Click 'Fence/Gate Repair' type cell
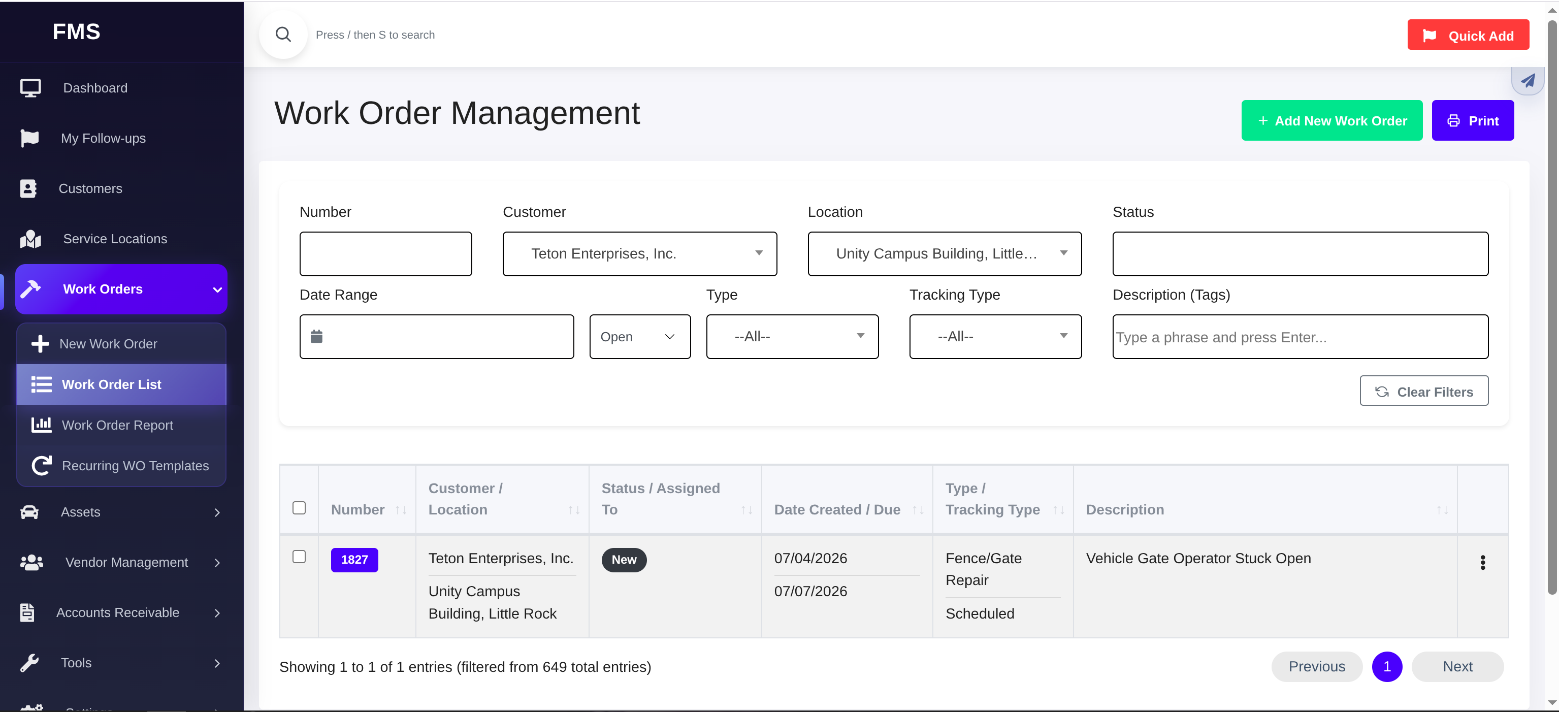The image size is (1559, 712). [984, 569]
